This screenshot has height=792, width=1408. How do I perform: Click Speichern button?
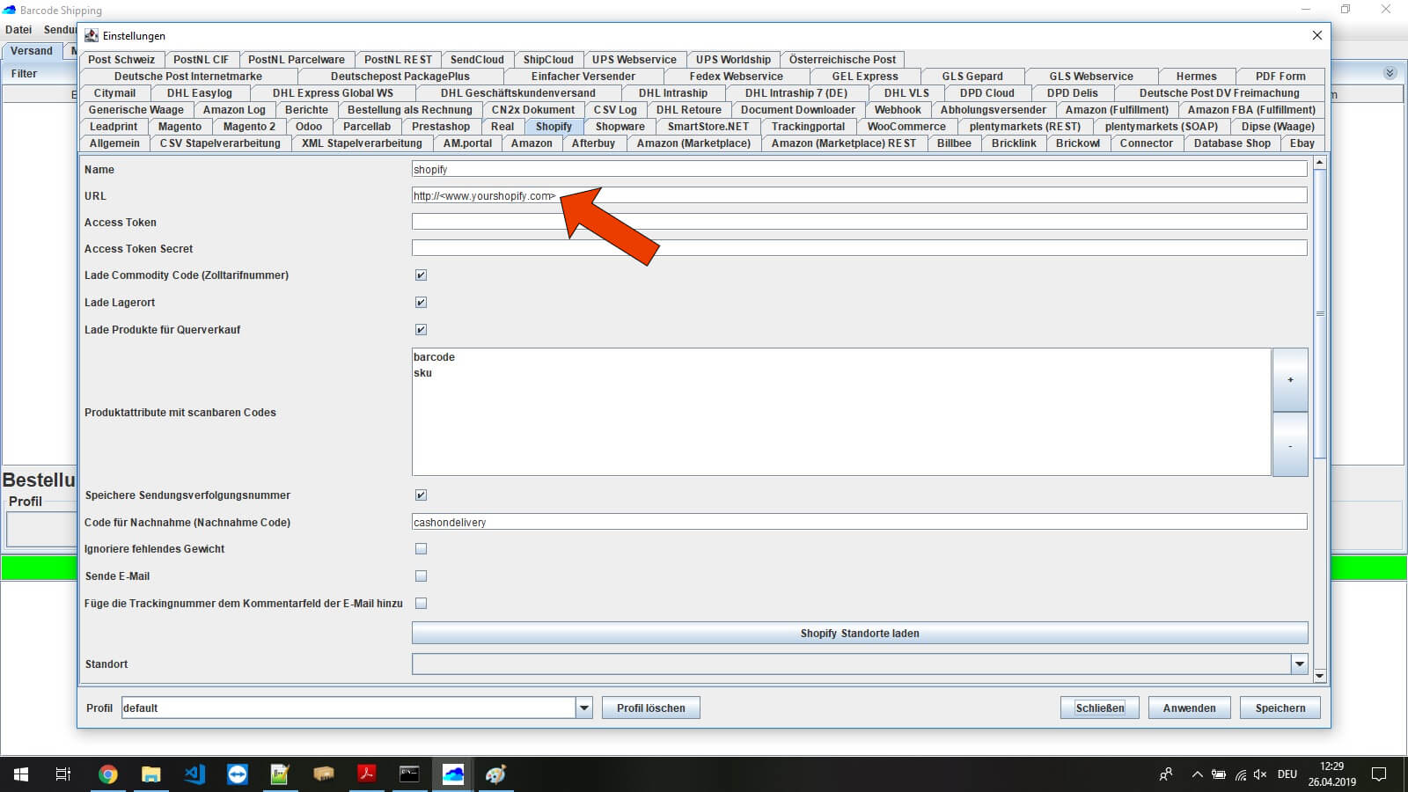[1280, 708]
